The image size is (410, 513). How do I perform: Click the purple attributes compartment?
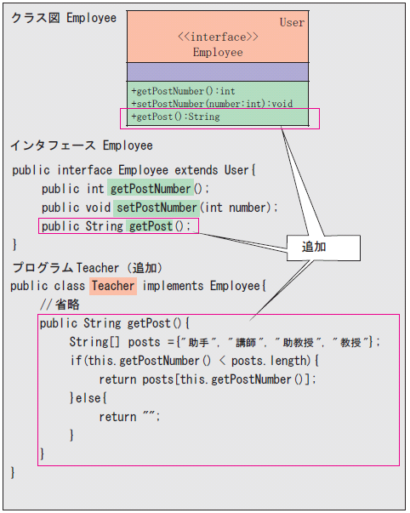pyautogui.click(x=218, y=72)
